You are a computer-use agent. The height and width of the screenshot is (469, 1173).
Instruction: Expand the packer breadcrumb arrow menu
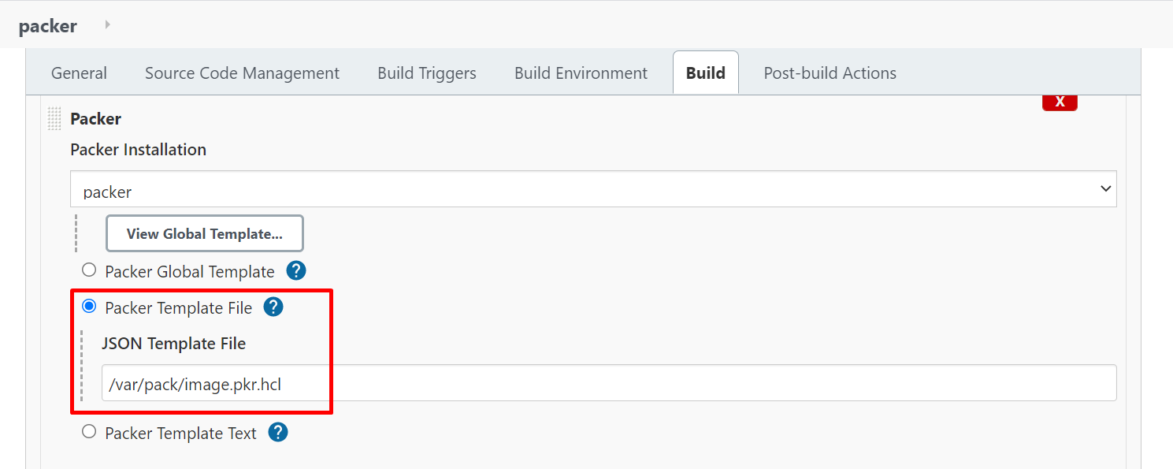coord(108,25)
